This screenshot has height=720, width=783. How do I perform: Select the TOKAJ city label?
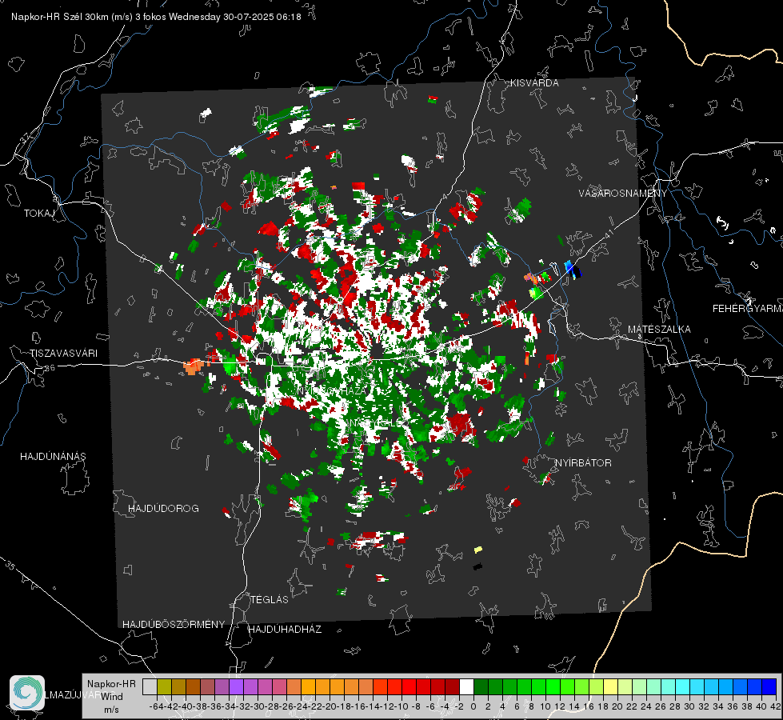tap(39, 214)
